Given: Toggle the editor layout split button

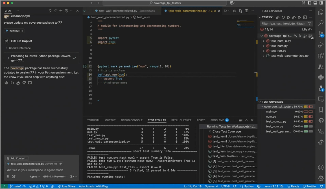Looking at the screenshot, I should pos(246,11).
